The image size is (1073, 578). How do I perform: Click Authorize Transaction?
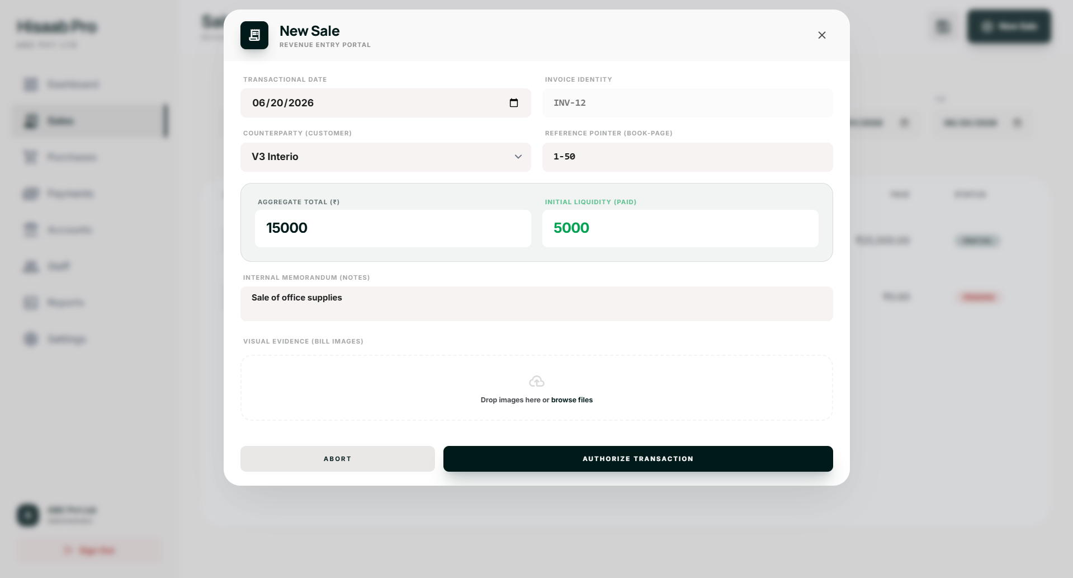(638, 459)
